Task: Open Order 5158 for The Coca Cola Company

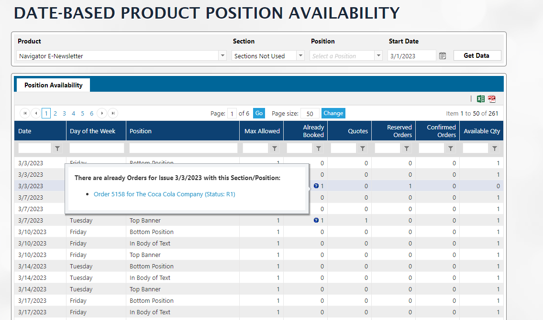Action: (164, 194)
